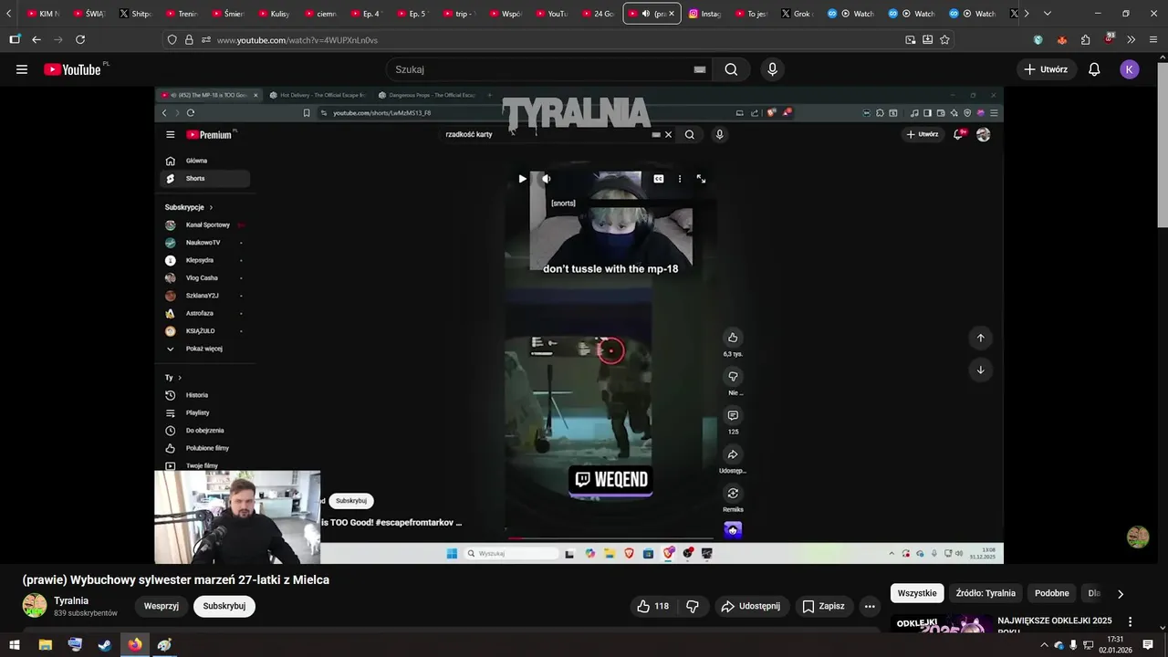Switch to the Grok browser tab

tap(796, 14)
